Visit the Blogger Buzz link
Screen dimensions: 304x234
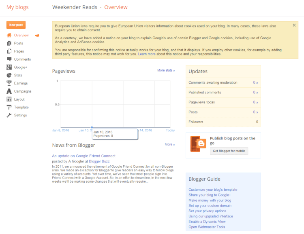pyautogui.click(x=99, y=161)
